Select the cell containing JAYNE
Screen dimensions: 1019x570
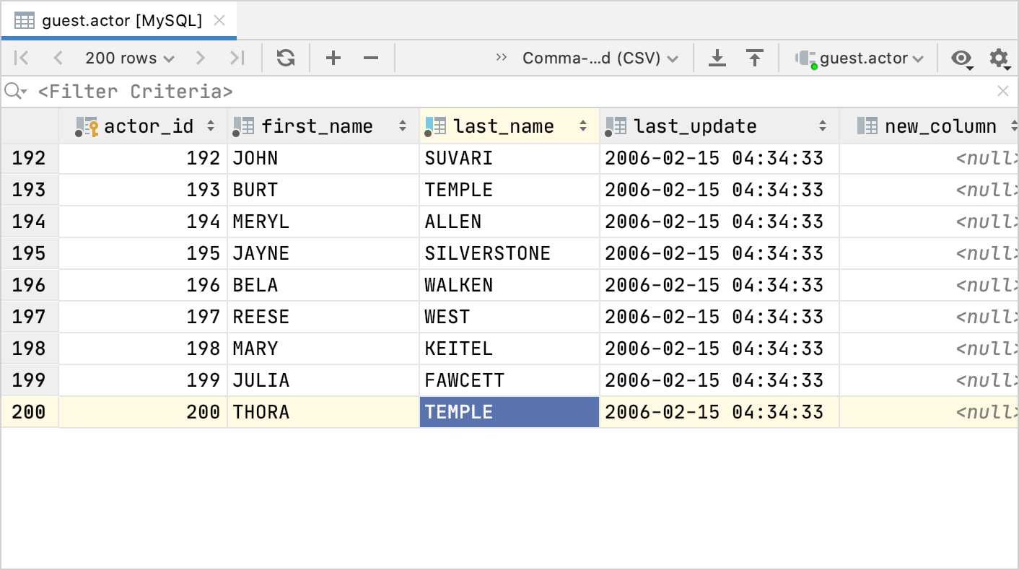(323, 253)
